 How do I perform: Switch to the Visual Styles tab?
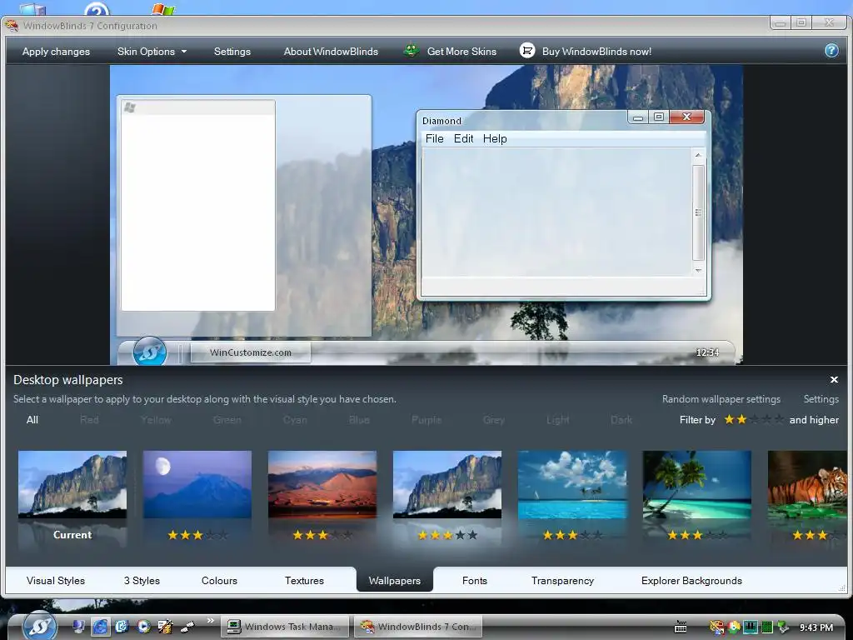point(56,581)
